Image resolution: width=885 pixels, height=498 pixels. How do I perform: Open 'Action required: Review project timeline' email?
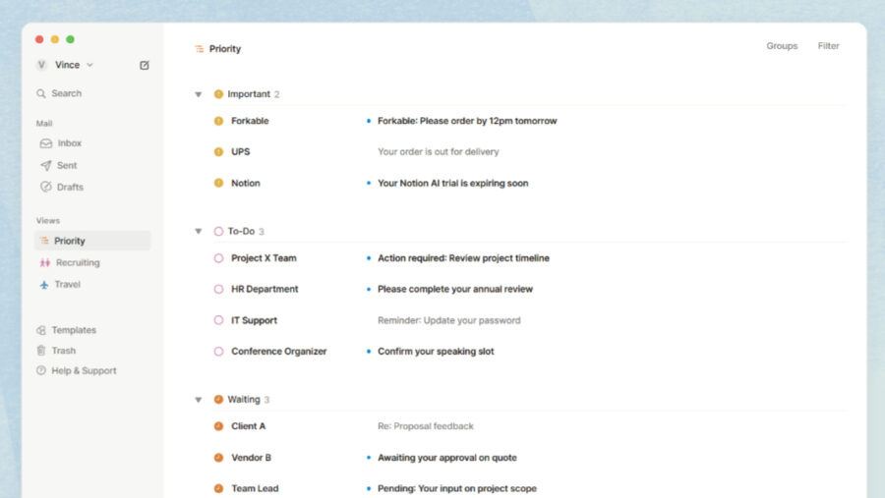(x=463, y=258)
